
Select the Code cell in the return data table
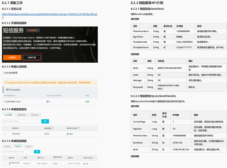pyautogui.click(x=138, y=75)
